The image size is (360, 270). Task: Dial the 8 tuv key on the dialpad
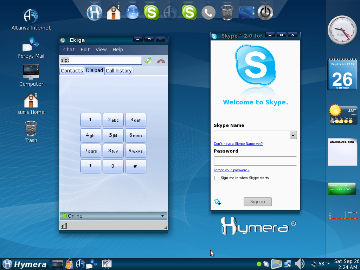(x=113, y=151)
